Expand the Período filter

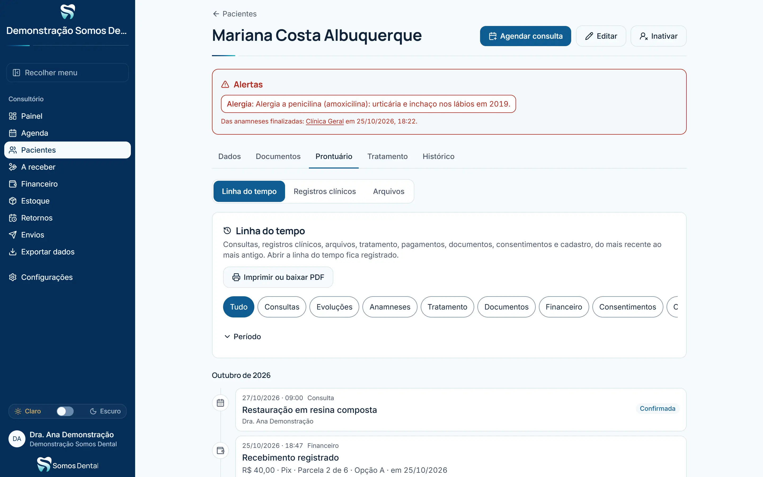coord(242,337)
